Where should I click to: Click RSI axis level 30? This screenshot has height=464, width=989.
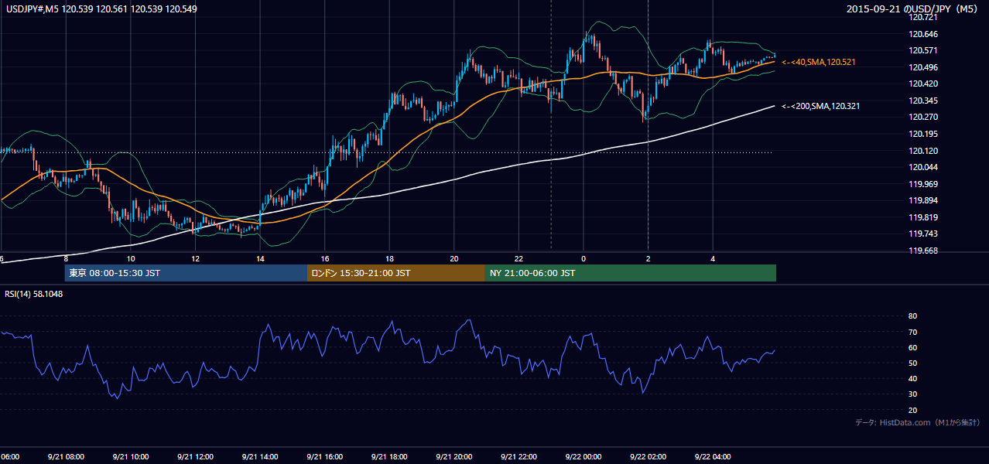pyautogui.click(x=912, y=394)
